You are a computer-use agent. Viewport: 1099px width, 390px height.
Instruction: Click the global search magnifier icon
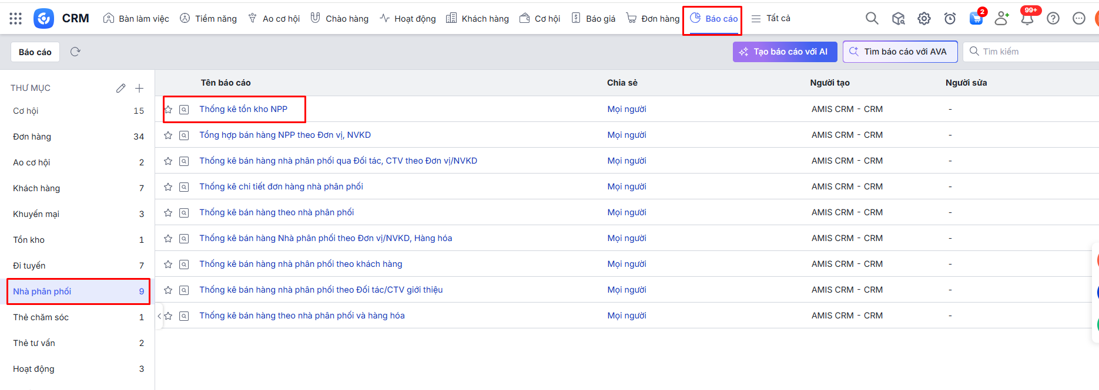click(872, 19)
